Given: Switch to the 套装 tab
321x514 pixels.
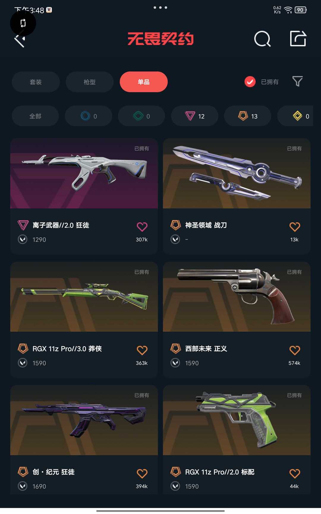Looking at the screenshot, I should 36,82.
